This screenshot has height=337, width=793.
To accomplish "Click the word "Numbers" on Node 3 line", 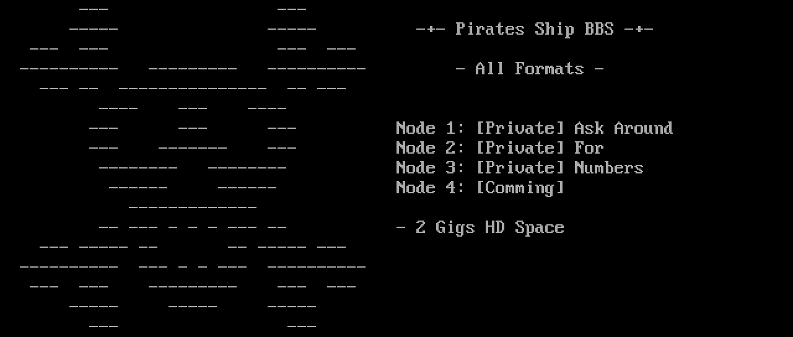I will click(x=608, y=168).
